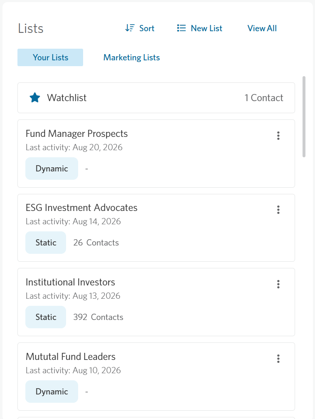
Task: Click the New List bullet icon
Action: [x=181, y=28]
